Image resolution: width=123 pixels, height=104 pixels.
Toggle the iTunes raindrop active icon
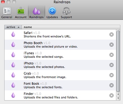(x=13, y=55)
